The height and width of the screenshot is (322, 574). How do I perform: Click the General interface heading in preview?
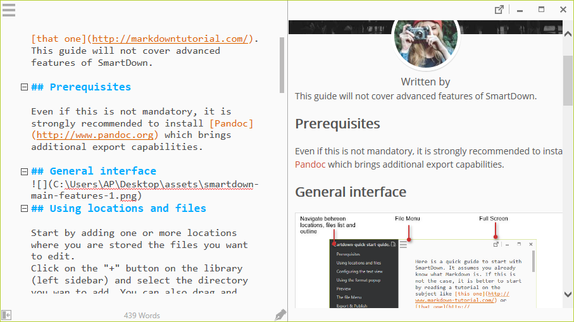tap(351, 192)
